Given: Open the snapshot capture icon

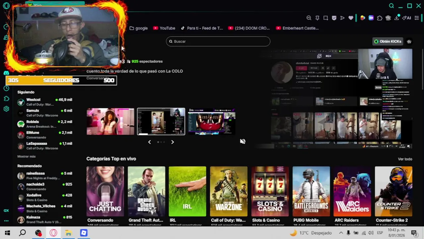Looking at the screenshot, I should coord(326,18).
